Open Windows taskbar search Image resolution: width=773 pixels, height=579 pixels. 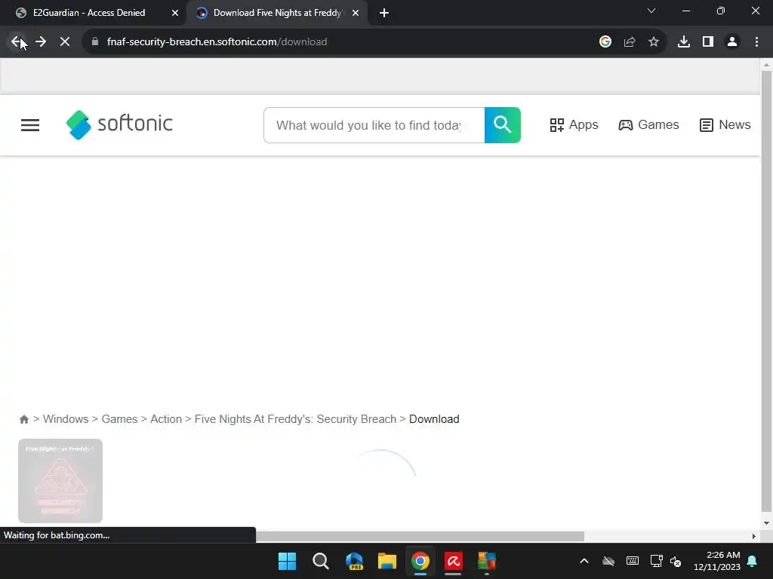click(x=321, y=561)
